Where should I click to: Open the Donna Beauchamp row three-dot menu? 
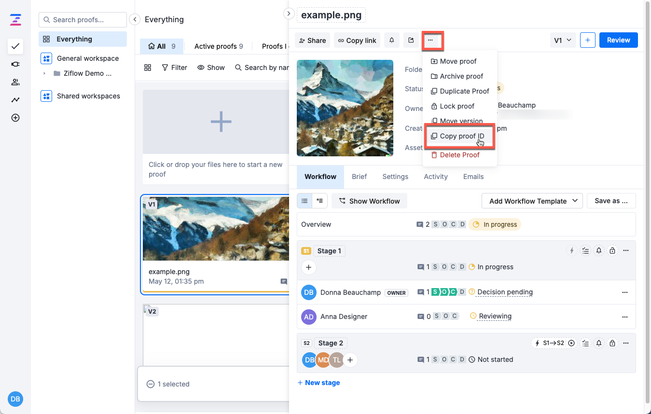(x=625, y=292)
